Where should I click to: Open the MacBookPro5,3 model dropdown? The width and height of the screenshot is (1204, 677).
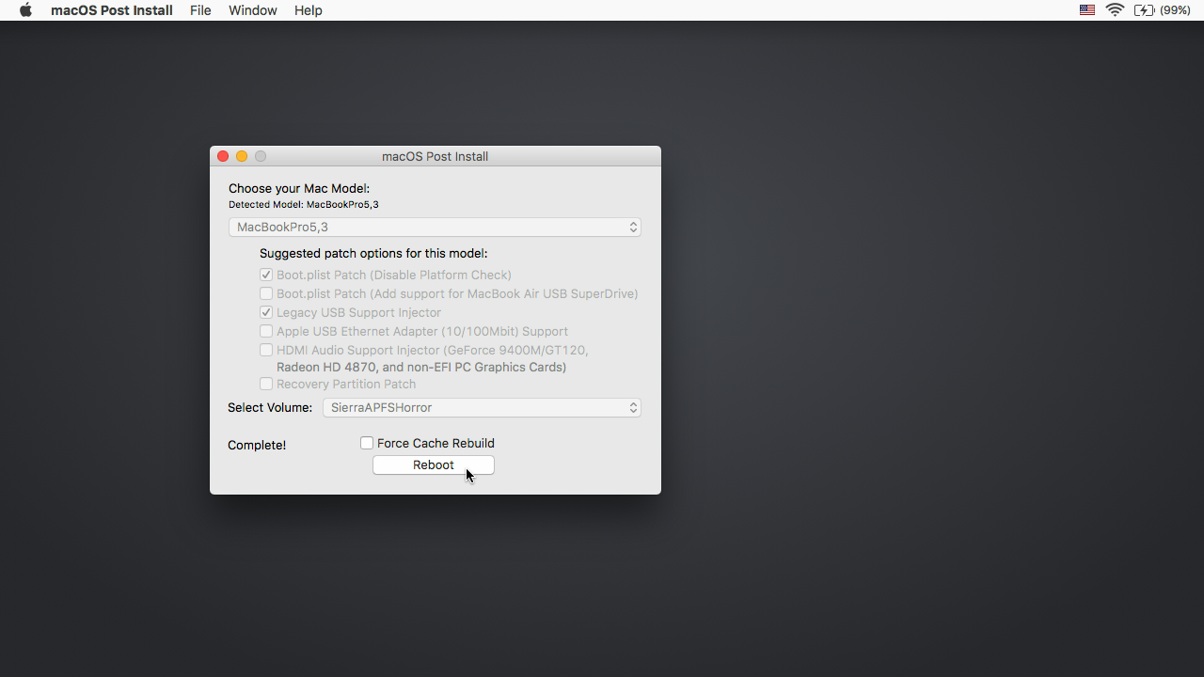point(435,227)
